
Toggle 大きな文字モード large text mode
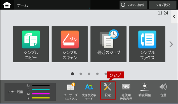pos(89,92)
